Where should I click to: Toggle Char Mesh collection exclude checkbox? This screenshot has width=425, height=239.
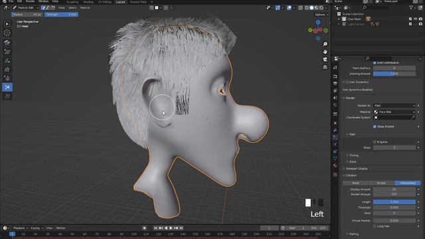410,19
